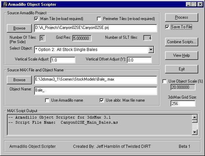Minimize the Armadillo Object Scripter window
205x156 pixels.
[187, 4]
